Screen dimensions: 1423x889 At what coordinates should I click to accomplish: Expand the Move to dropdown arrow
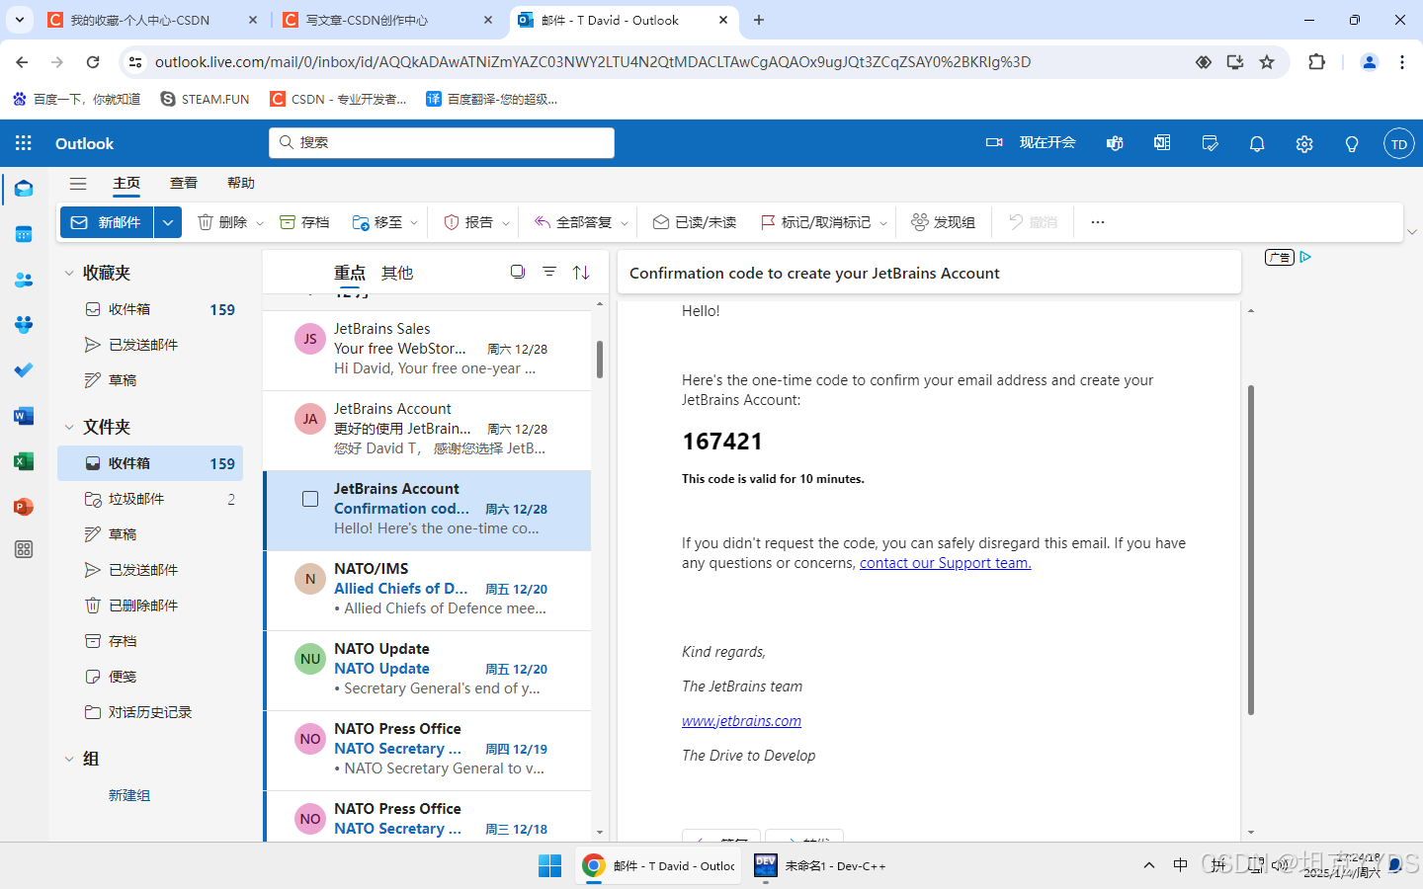(x=414, y=223)
